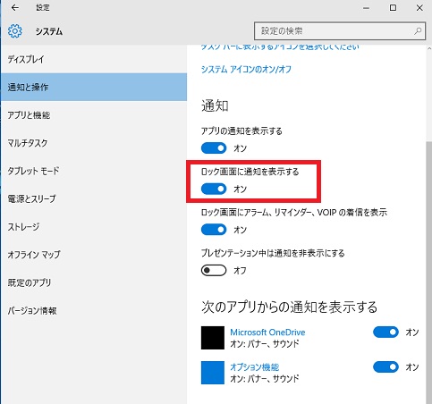Image resolution: width=432 pixels, height=404 pixels.
Task: Enable プレゼンテーション中は通知を非表示にする toggle
Action: 214,271
